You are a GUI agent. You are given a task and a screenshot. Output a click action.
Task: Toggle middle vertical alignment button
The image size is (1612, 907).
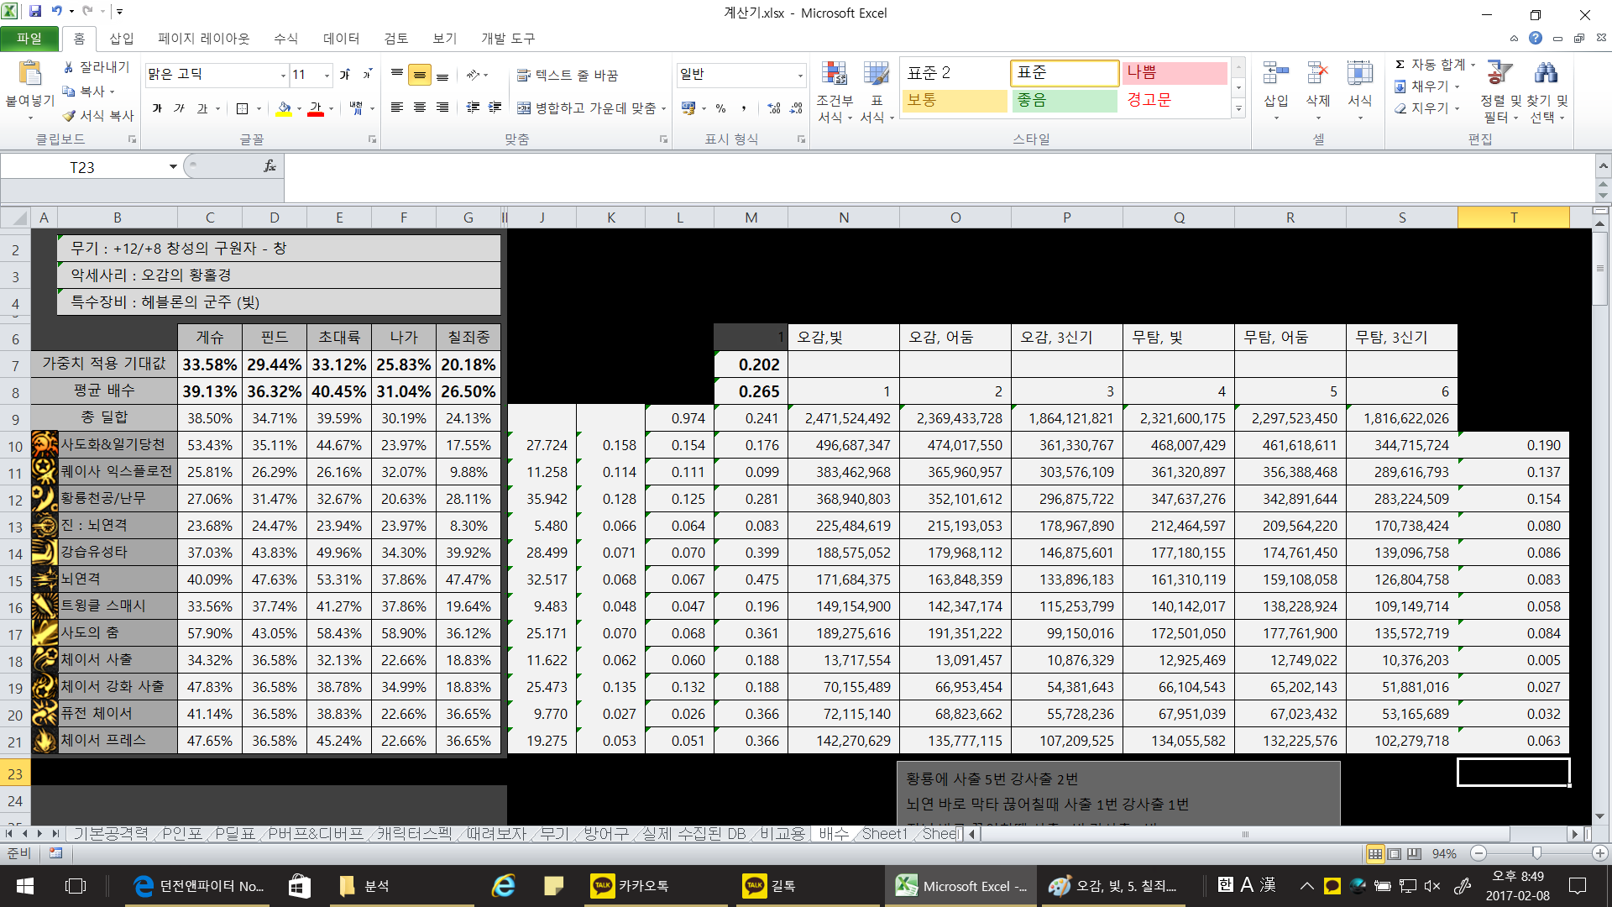[x=420, y=75]
